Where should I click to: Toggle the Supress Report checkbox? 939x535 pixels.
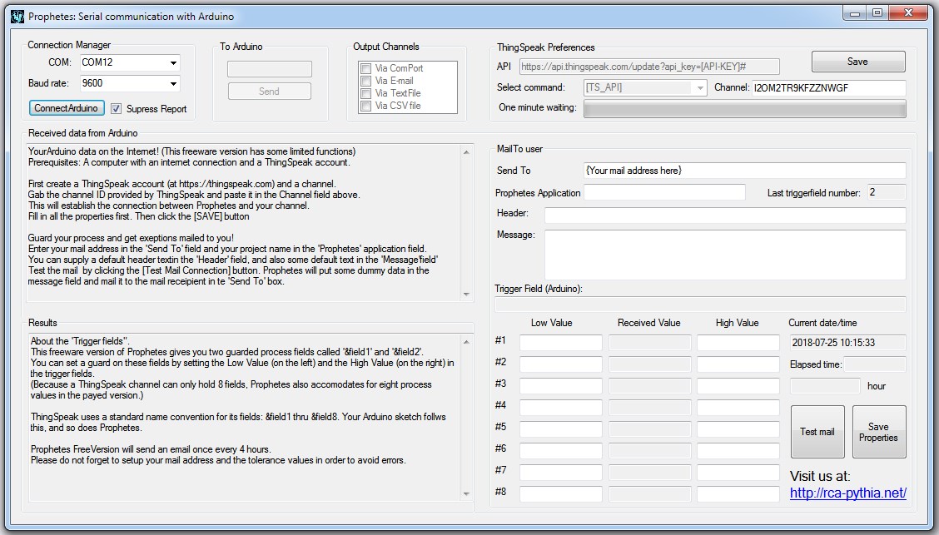coord(117,108)
